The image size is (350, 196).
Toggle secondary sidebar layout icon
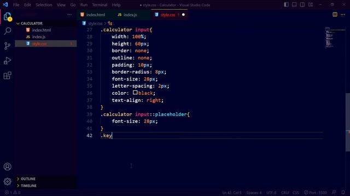click(x=302, y=5)
